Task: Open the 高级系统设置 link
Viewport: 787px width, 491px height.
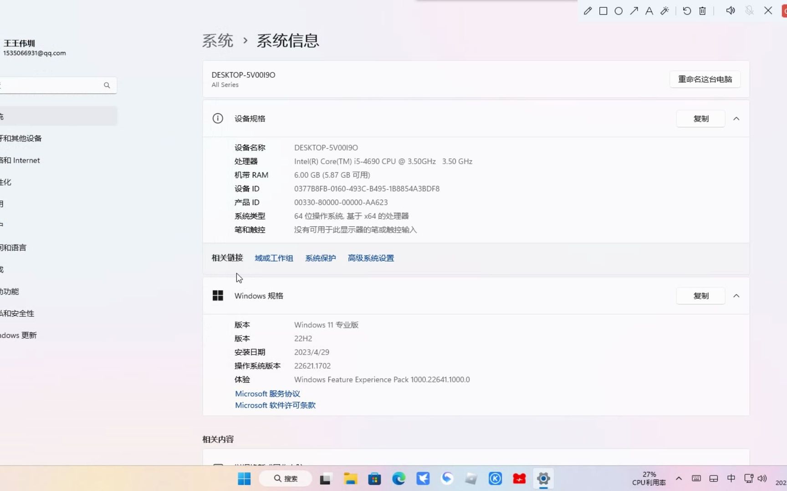Action: point(371,258)
